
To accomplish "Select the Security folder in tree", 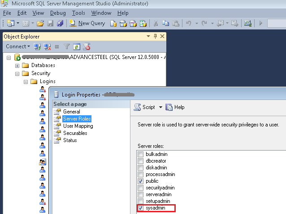I will tap(41, 73).
